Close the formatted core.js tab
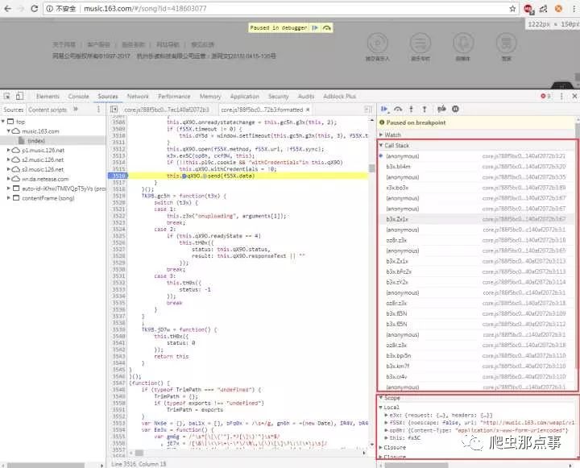Image resolution: width=580 pixels, height=468 pixels. click(308, 110)
